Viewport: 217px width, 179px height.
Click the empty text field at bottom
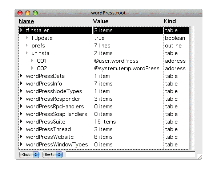pyautogui.click(x=130, y=154)
